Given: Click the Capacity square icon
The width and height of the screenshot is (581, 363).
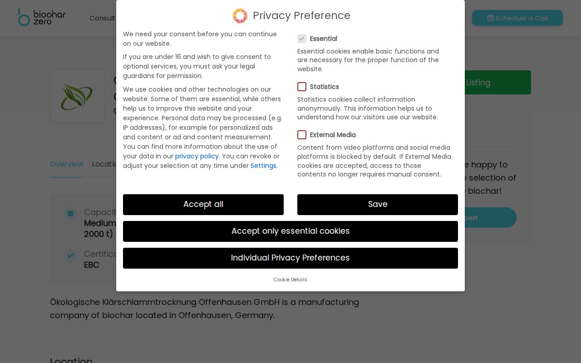Looking at the screenshot, I should click(70, 213).
